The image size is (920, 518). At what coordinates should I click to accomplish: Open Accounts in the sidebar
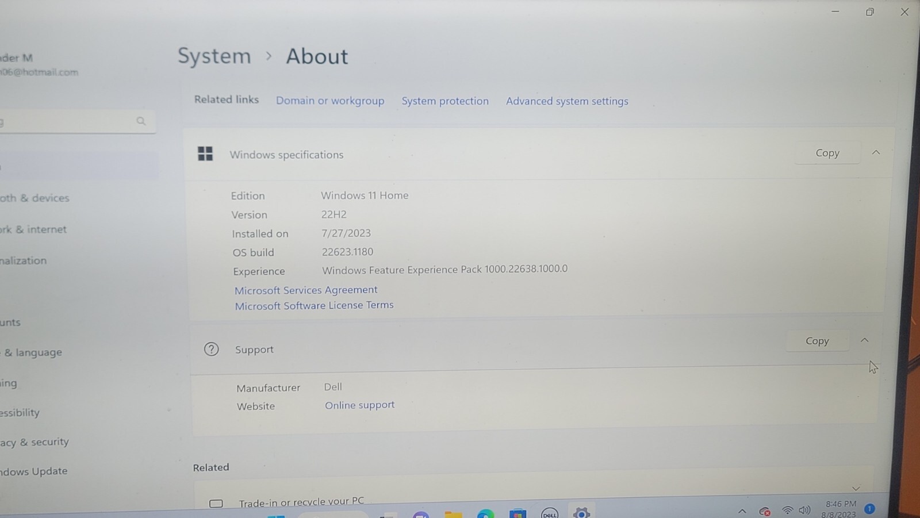10,323
